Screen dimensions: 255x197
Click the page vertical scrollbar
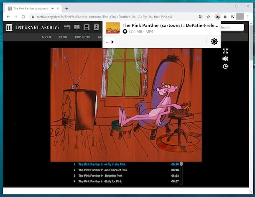[251, 43]
